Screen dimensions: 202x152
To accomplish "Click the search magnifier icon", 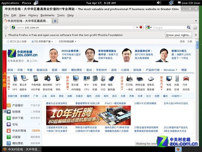I will (189, 27).
